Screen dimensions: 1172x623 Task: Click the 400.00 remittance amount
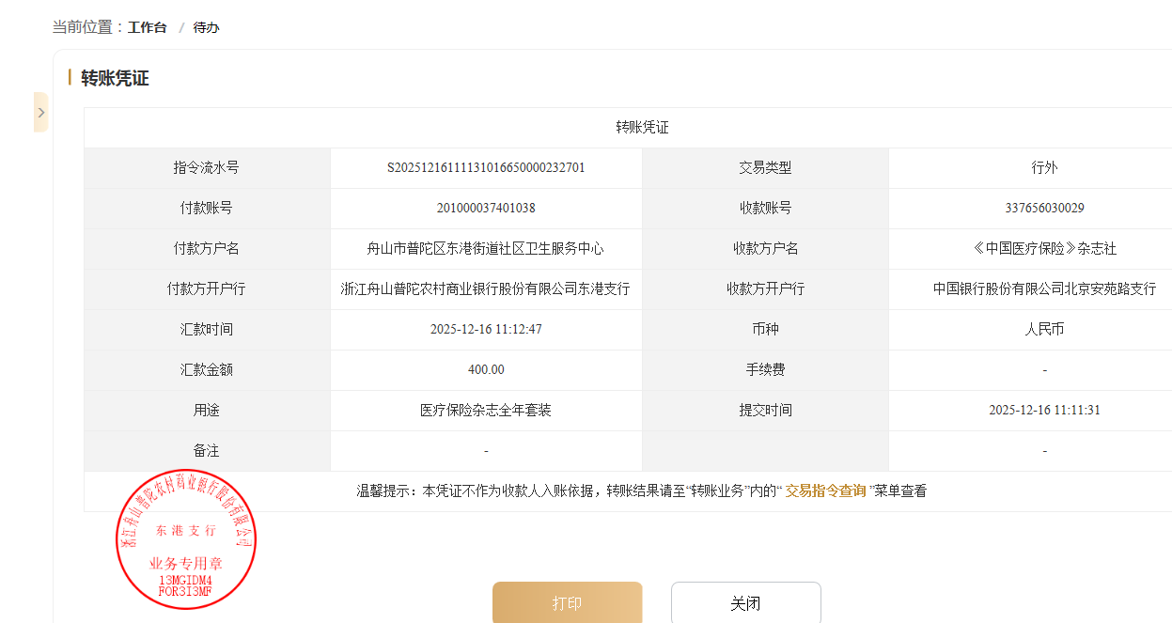pos(486,370)
